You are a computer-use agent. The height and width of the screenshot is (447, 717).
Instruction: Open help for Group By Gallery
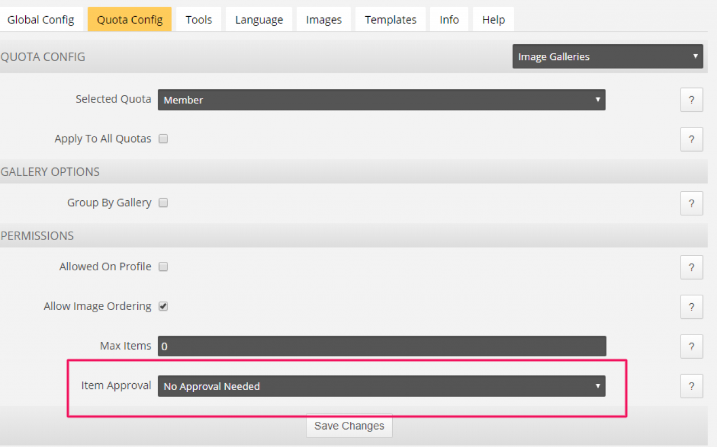point(691,203)
